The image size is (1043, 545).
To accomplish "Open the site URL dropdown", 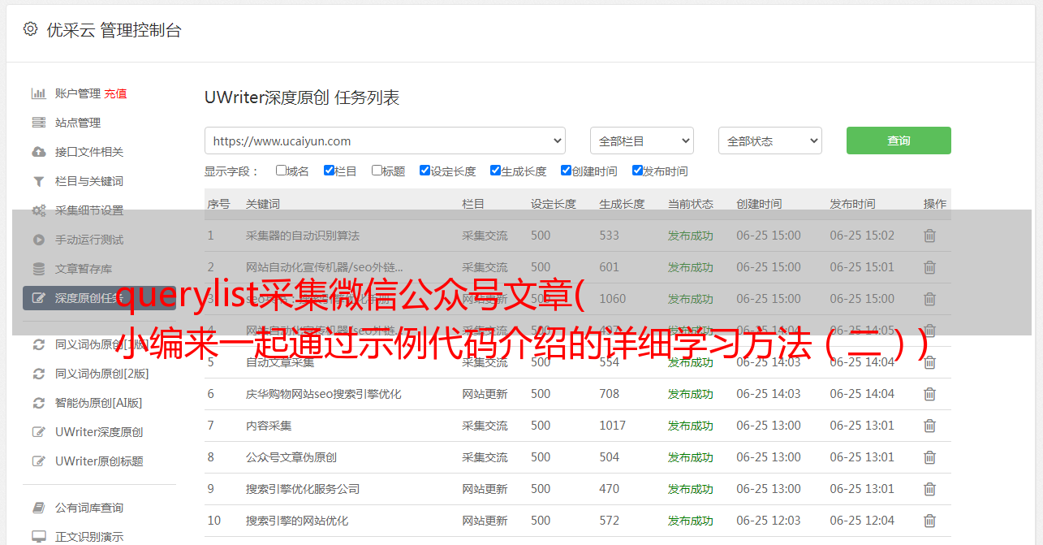I will [385, 141].
